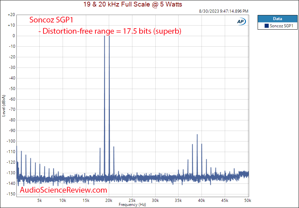Screen dimensions: 299x208
Task: Click the Soncoz SGP1 legend color swatch
Action: click(266, 26)
